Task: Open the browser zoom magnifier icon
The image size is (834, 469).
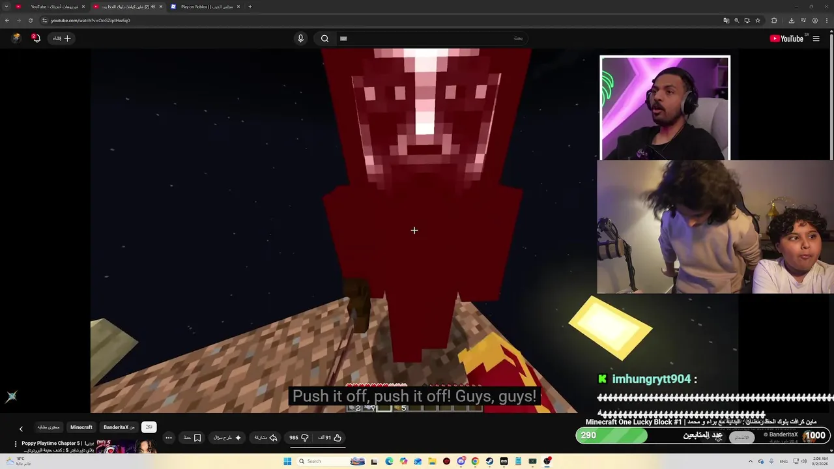Action: (x=737, y=20)
